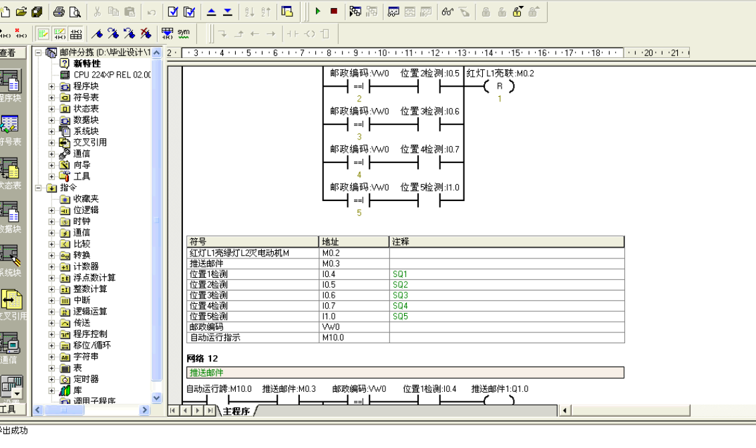Switch navigation bar to 查看 group

click(x=13, y=53)
